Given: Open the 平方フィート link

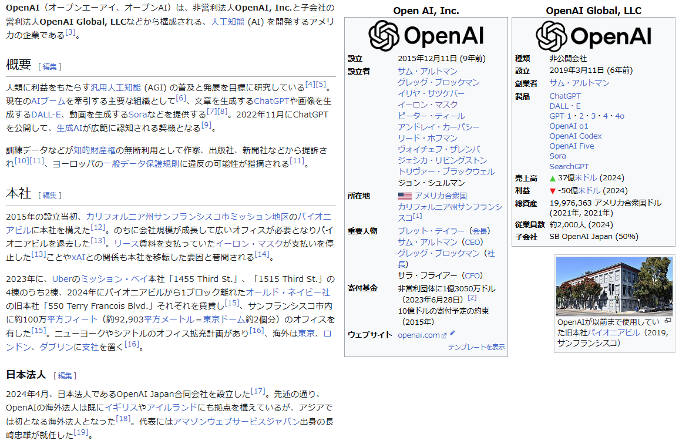Looking at the screenshot, I should pyautogui.click(x=72, y=319).
